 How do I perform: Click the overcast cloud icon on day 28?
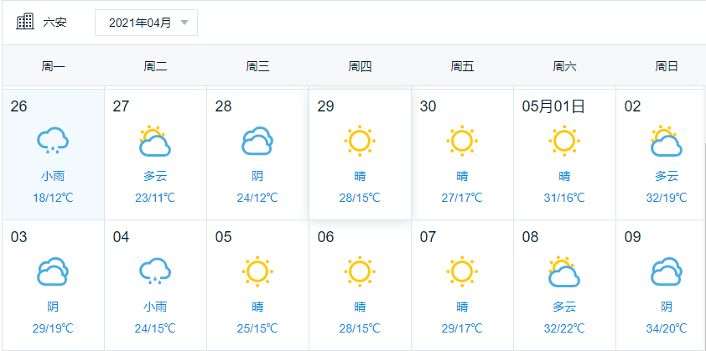(257, 141)
